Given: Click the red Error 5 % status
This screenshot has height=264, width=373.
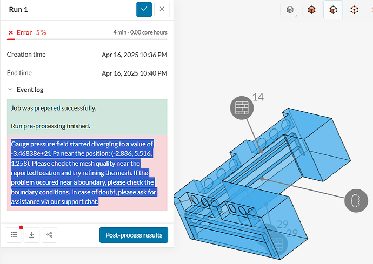Looking at the screenshot, I should click(27, 32).
